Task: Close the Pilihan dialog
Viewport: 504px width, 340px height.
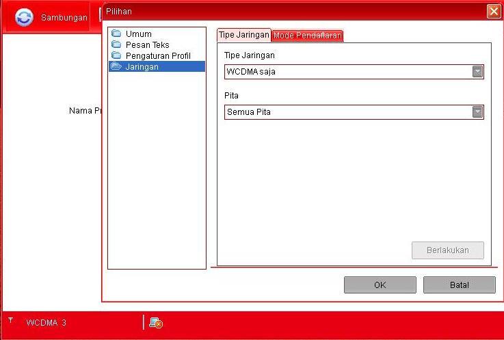Action: pyautogui.click(x=494, y=12)
